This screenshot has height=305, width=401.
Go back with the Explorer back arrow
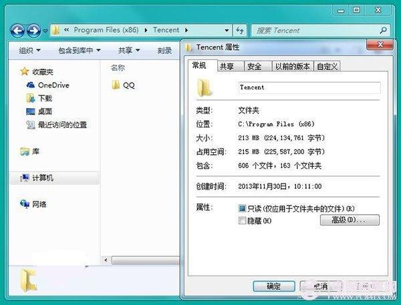17,31
